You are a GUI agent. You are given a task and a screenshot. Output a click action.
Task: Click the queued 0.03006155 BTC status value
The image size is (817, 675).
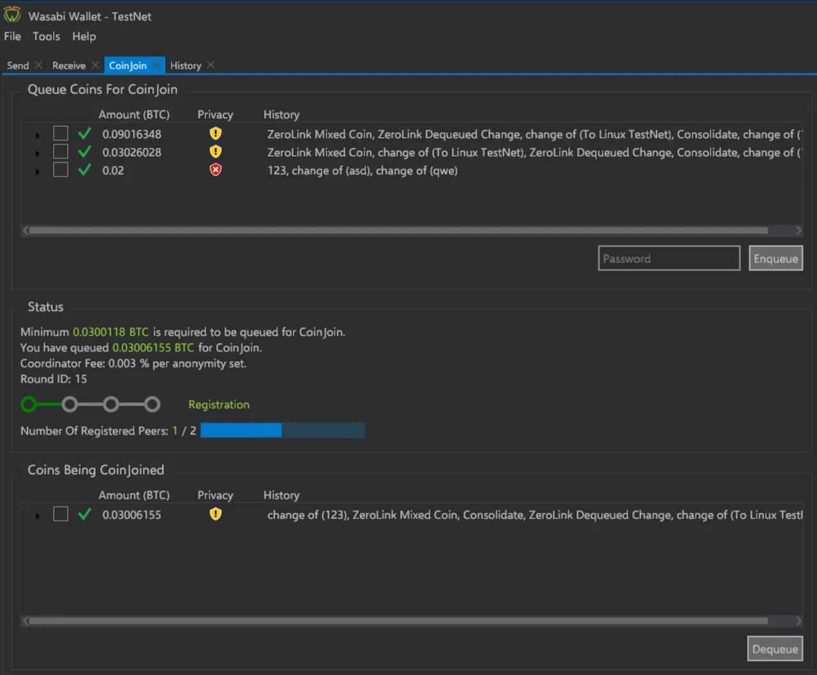click(153, 348)
